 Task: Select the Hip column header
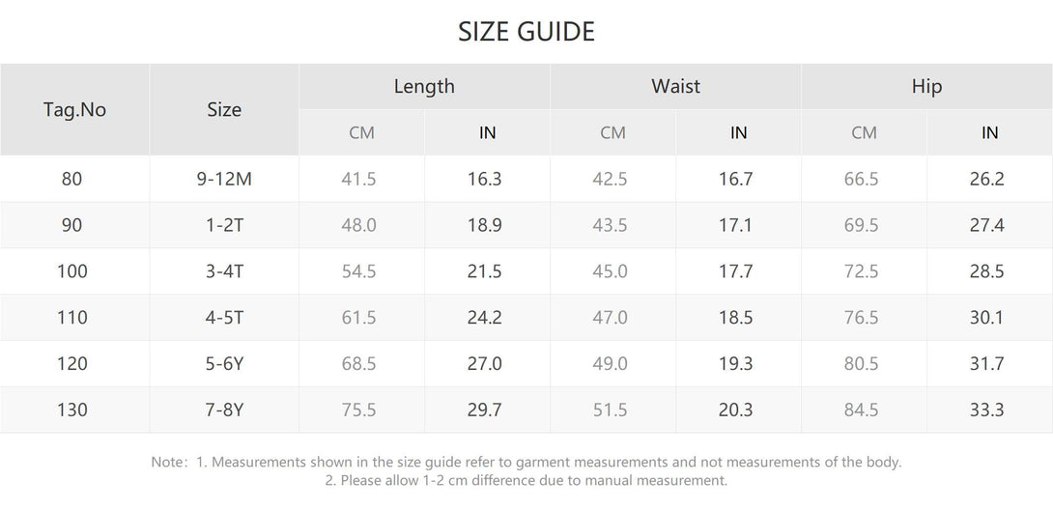tap(926, 86)
